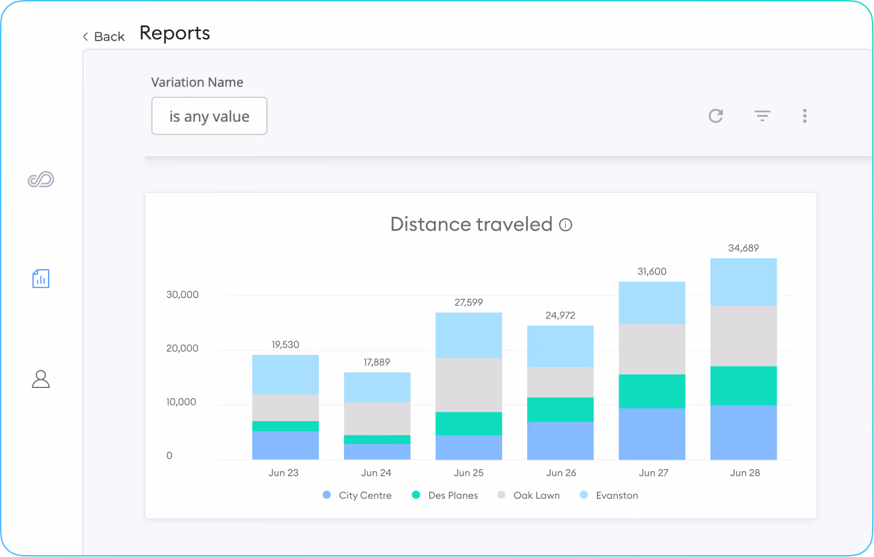874x557 pixels.
Task: Click the Jun 27 Des Planes green segment
Action: coord(652,391)
